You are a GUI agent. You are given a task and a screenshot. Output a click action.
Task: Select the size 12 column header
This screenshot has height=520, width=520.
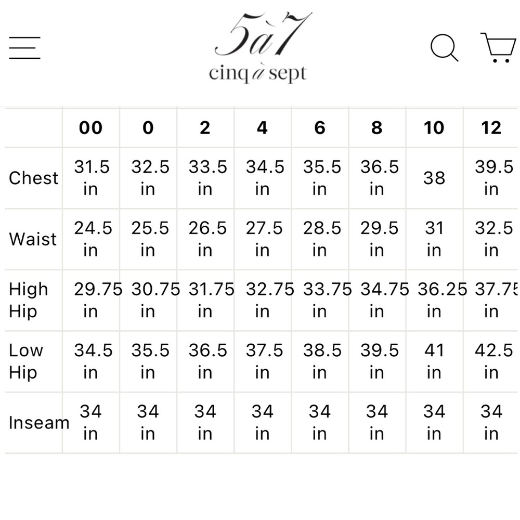coord(491,128)
